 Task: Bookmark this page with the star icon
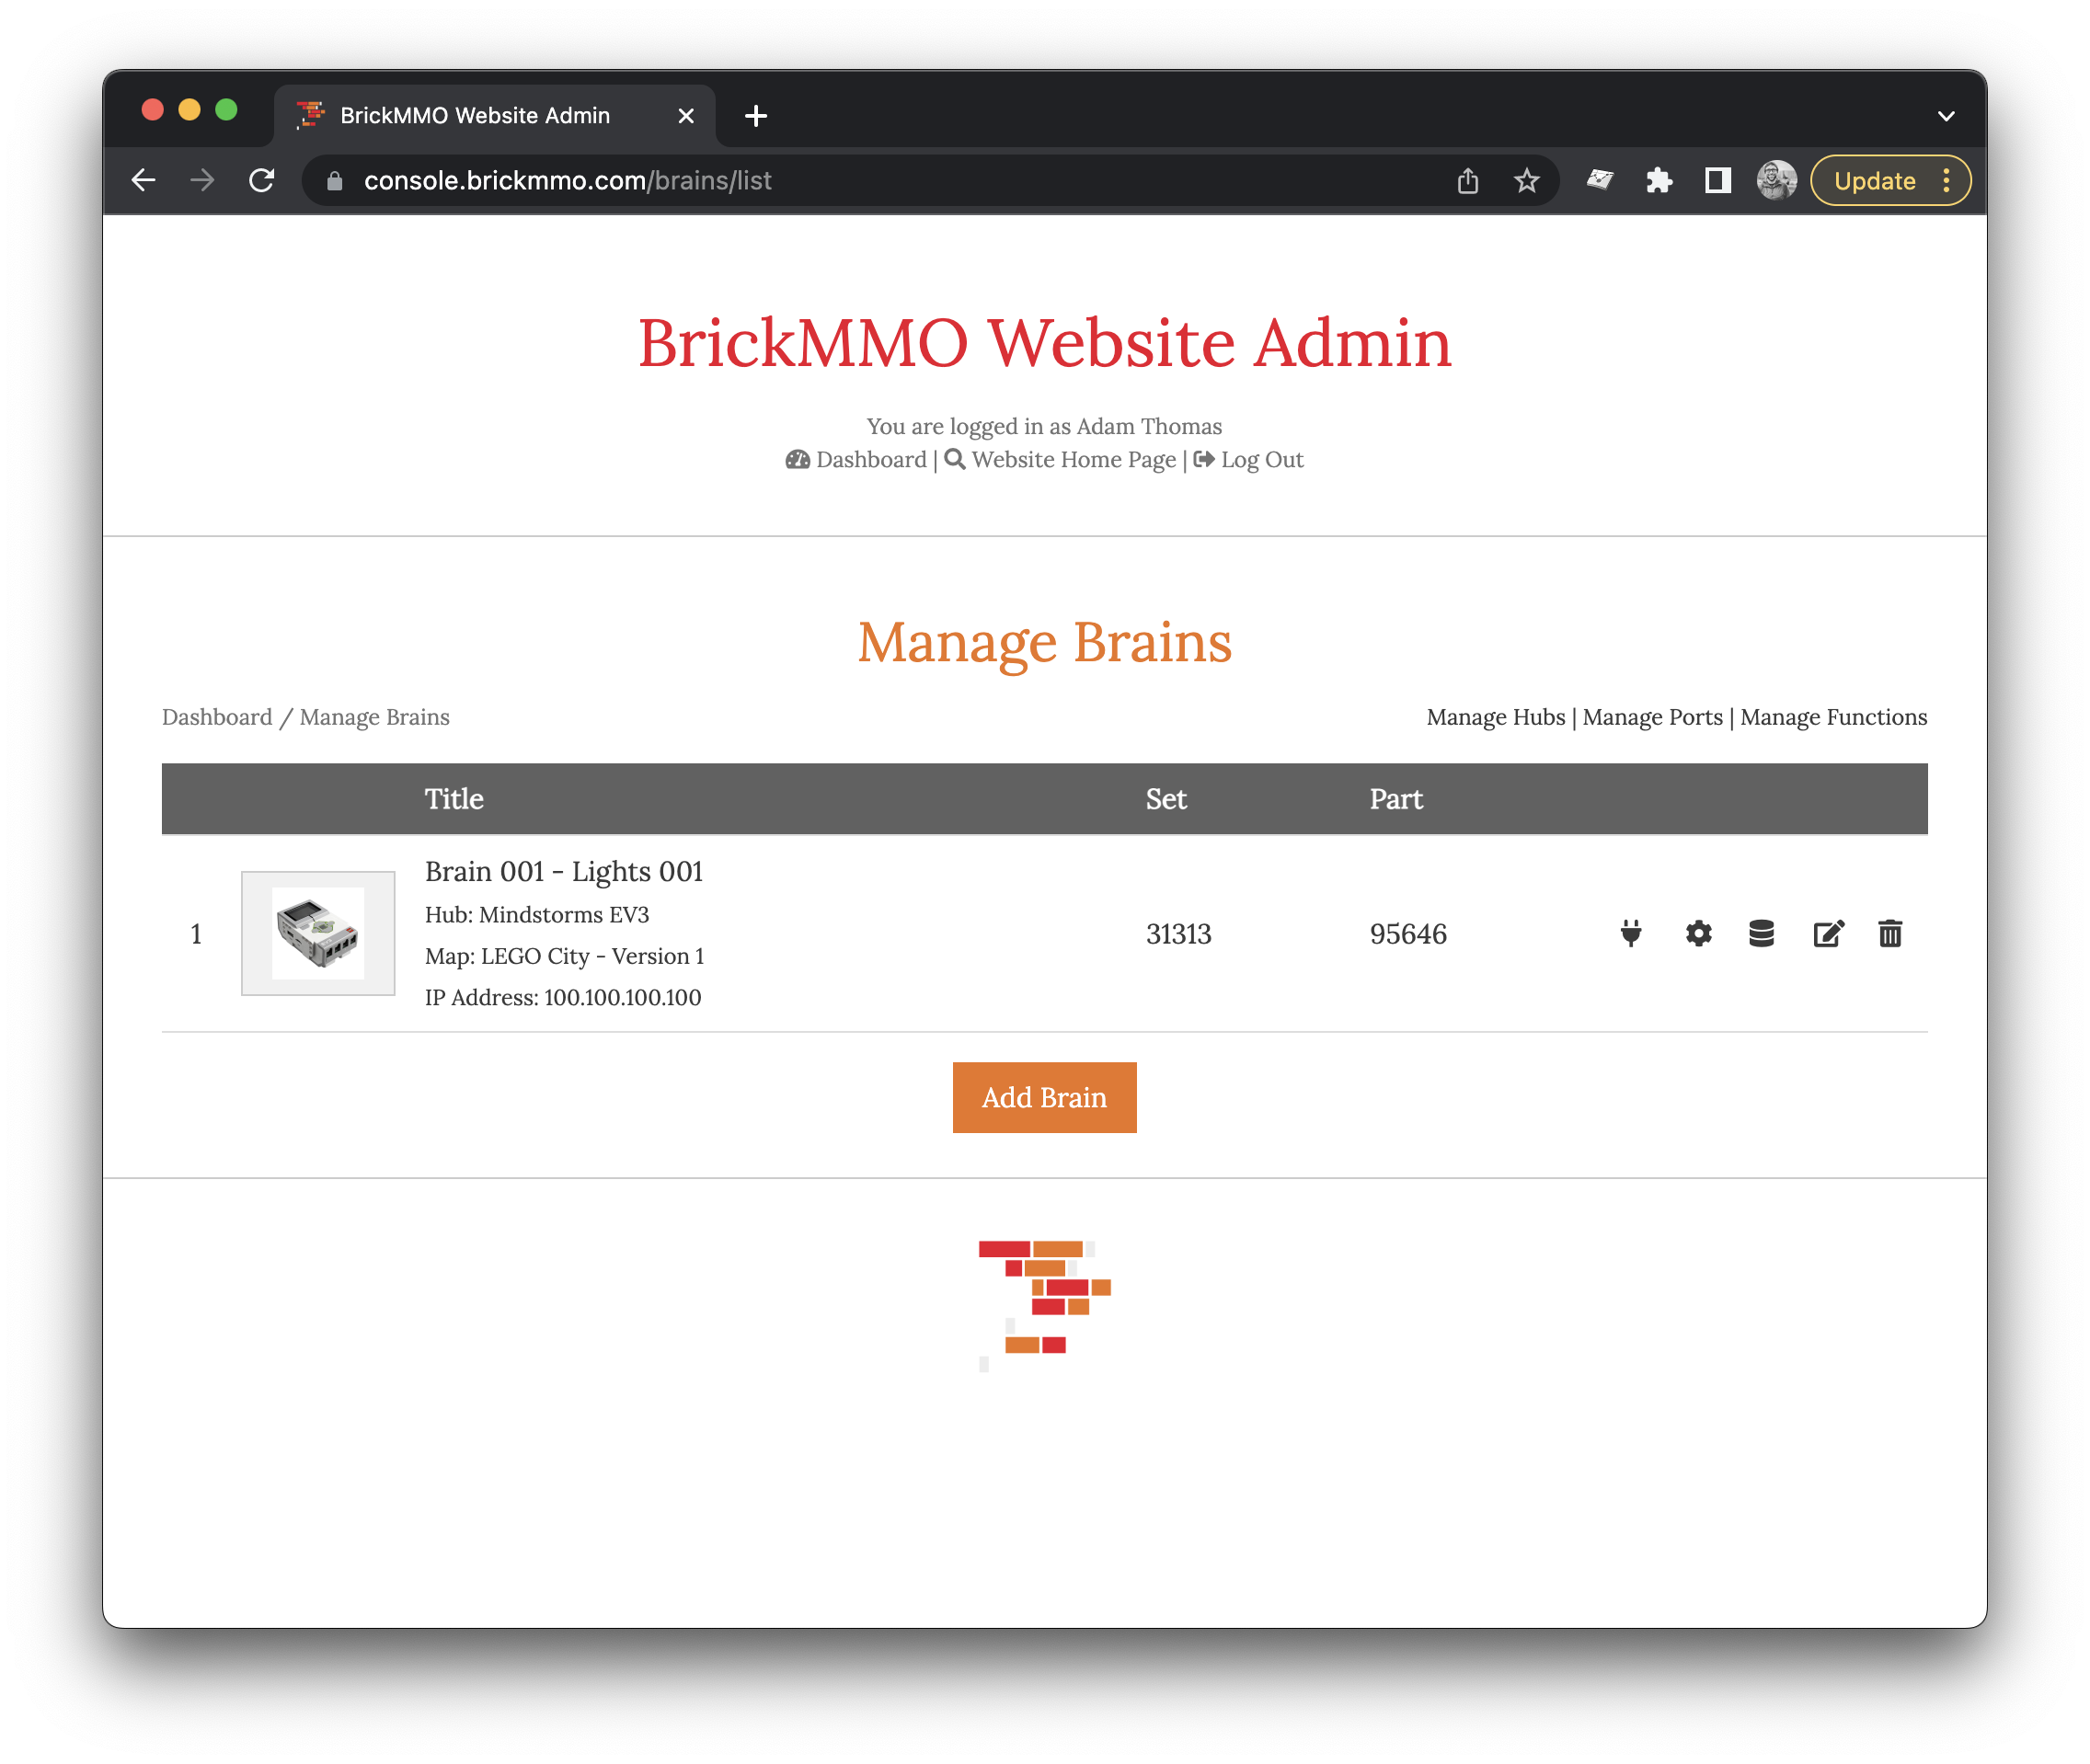coord(1526,181)
